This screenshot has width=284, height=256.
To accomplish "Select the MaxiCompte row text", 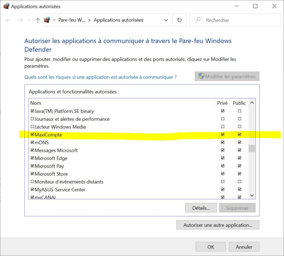I will tap(48, 135).
